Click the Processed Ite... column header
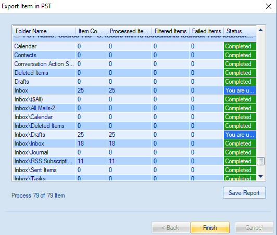 click(x=129, y=31)
